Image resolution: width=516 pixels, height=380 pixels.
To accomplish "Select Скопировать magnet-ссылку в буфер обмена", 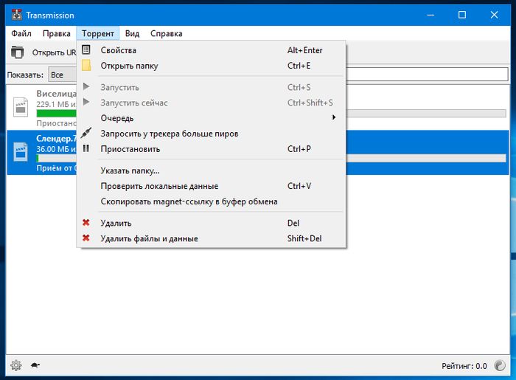I will pos(189,201).
